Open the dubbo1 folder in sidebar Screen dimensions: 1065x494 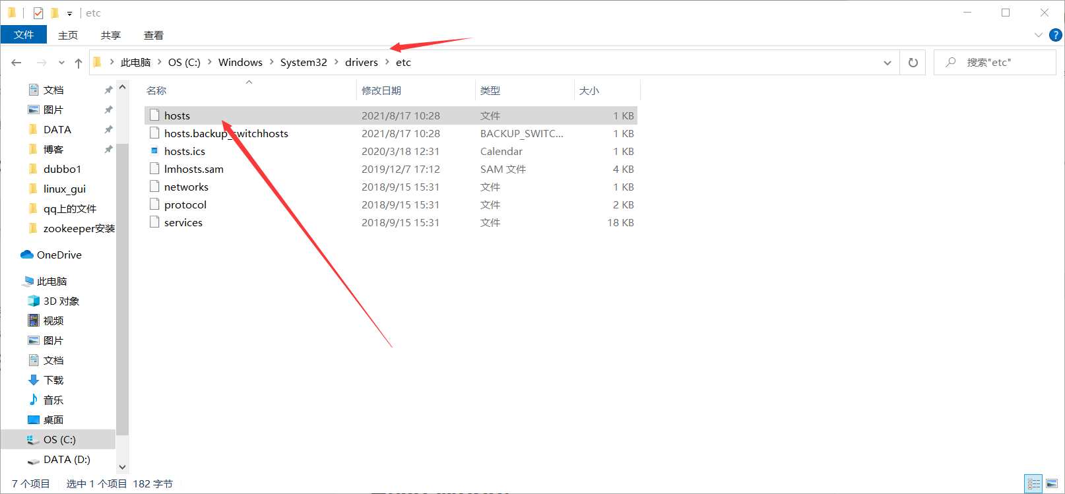click(62, 169)
